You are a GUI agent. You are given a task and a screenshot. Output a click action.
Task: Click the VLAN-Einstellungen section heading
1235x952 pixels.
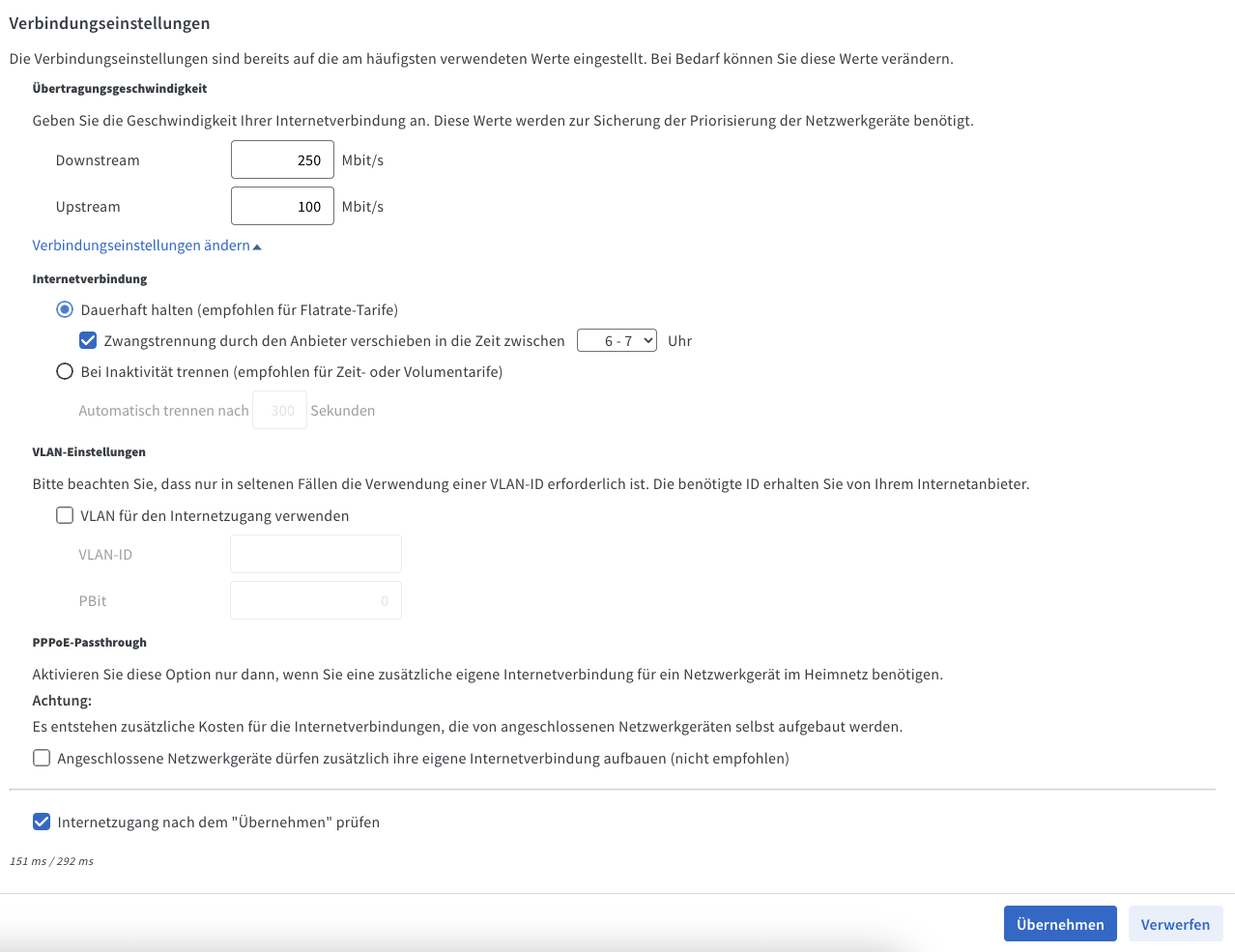(x=89, y=452)
